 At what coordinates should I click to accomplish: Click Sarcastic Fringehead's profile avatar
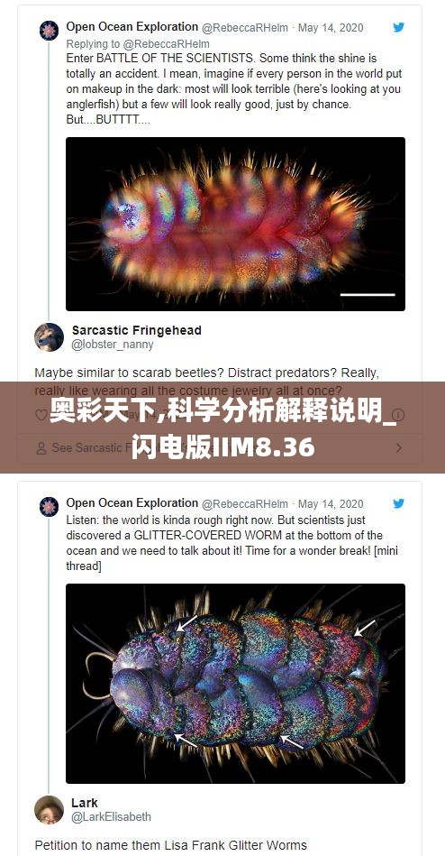pos(49,336)
